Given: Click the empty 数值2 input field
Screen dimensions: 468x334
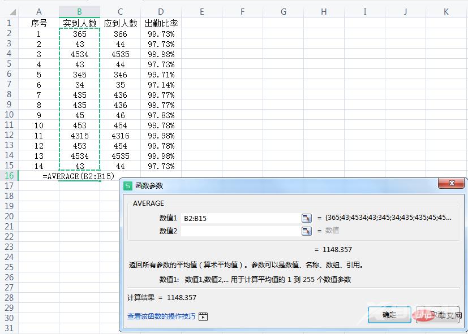Looking at the screenshot, I should (241, 231).
